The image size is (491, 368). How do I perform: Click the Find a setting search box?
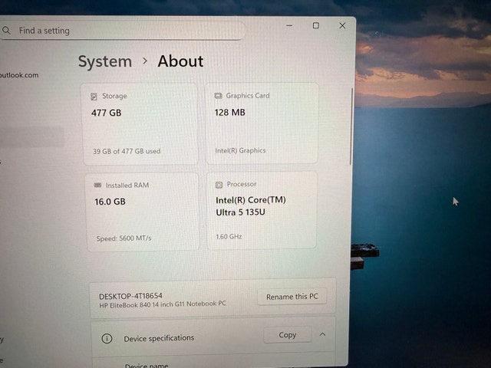[122, 31]
